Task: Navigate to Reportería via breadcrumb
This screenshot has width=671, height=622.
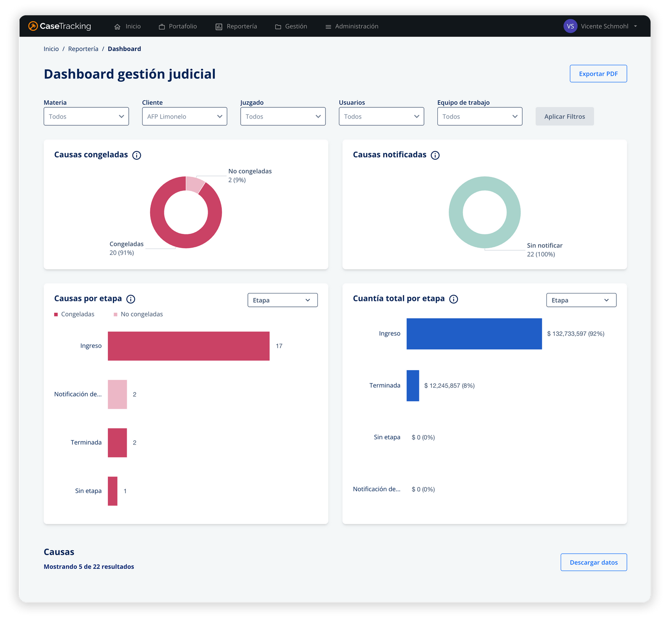Action: (83, 49)
